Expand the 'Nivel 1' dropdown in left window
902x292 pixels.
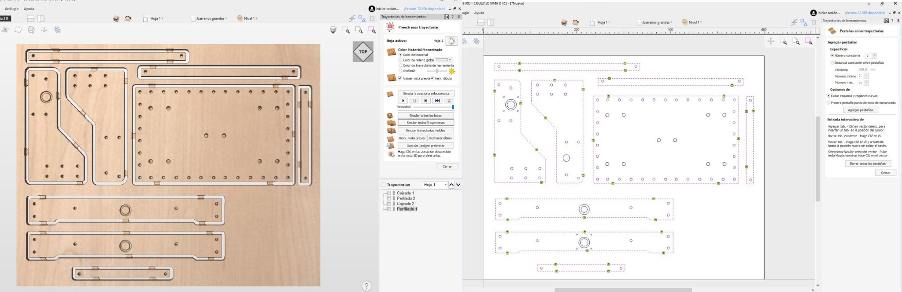[248, 18]
